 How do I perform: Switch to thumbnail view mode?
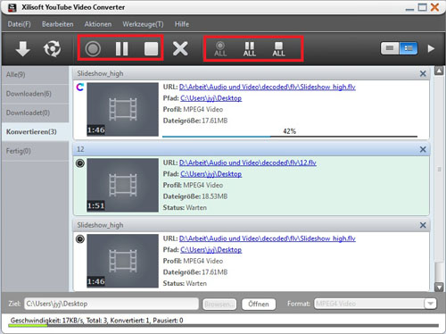click(390, 48)
